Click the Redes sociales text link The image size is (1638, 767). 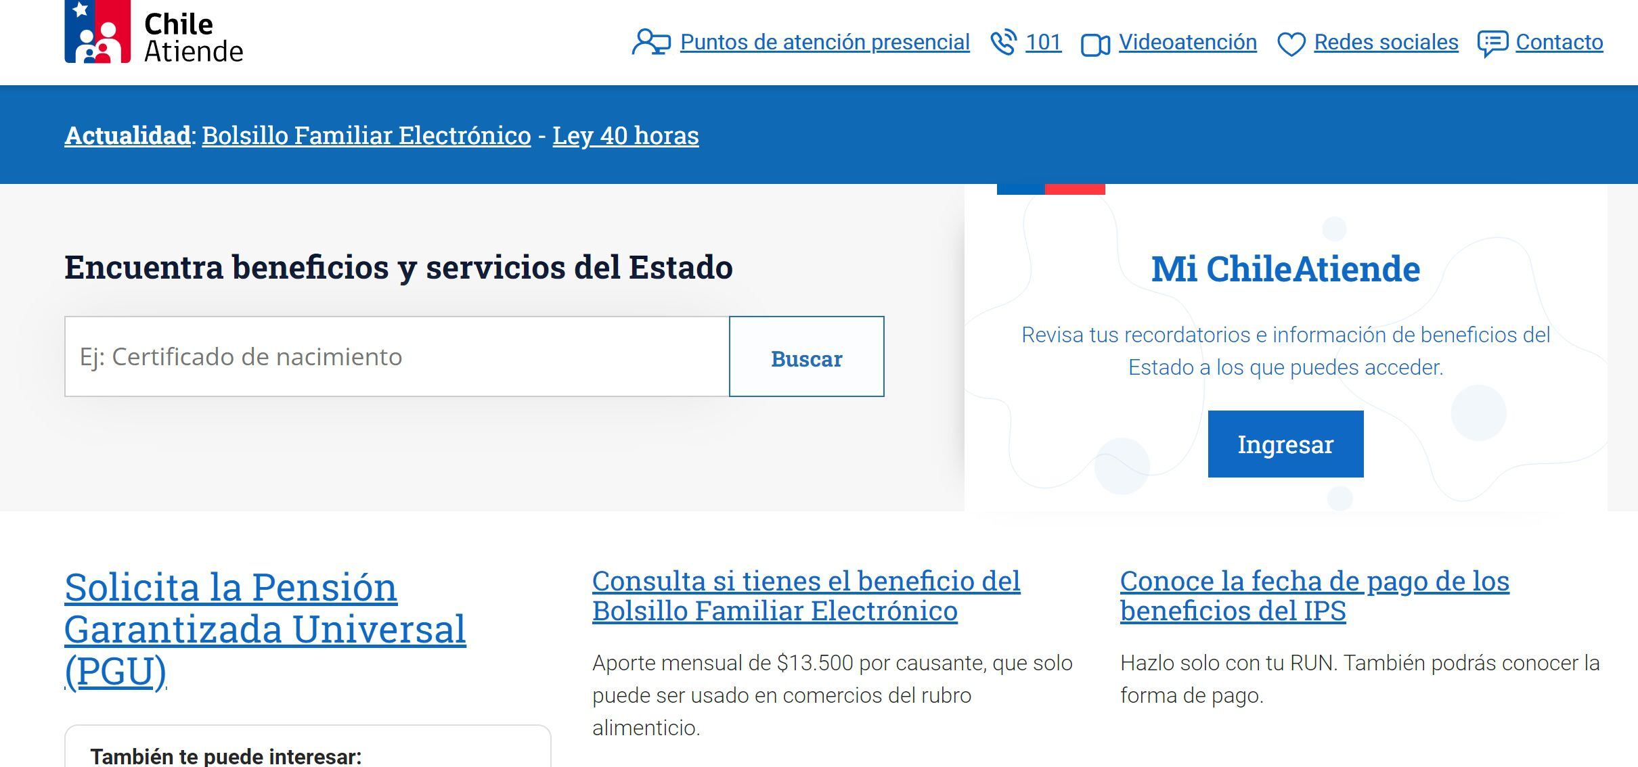1386,42
